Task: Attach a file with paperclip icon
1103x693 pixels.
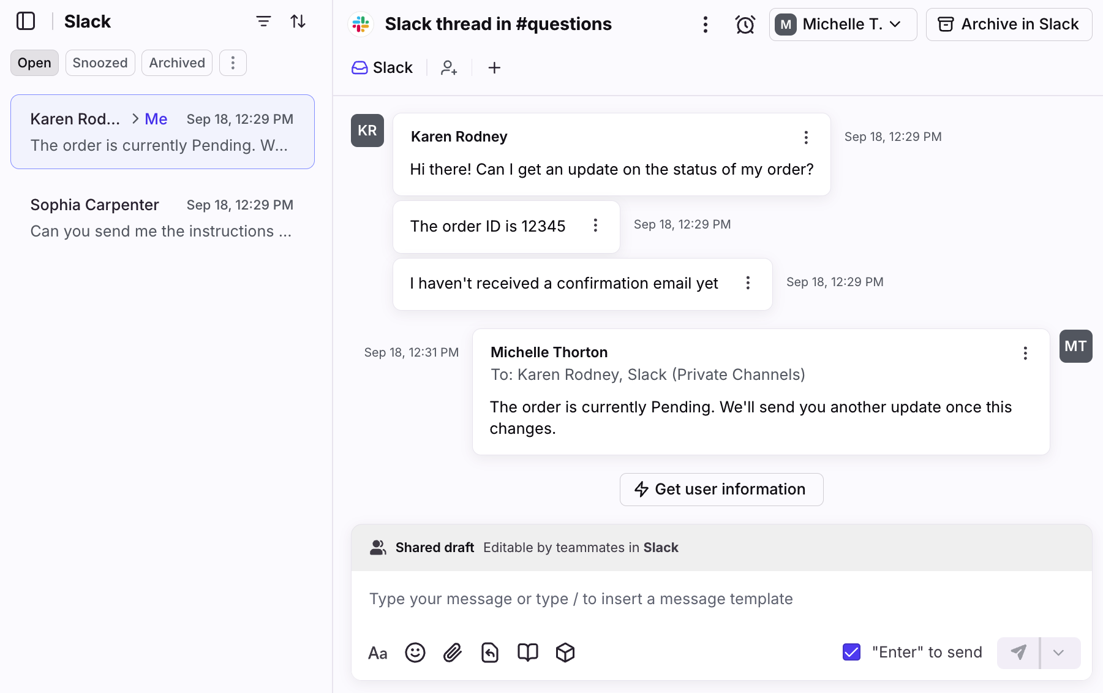Action: 453,653
